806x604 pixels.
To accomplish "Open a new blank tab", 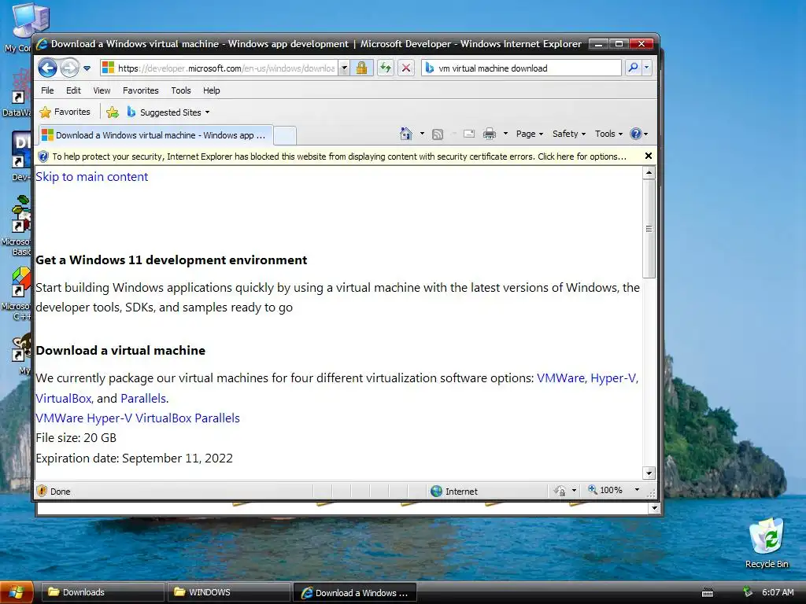I will tap(285, 135).
